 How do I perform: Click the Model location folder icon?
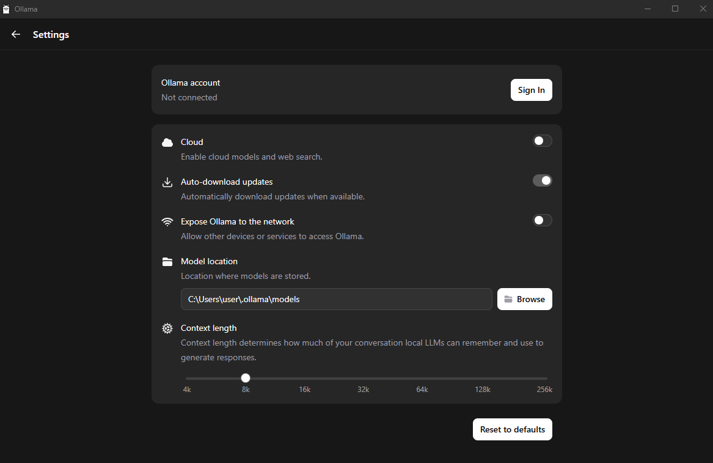[167, 262]
